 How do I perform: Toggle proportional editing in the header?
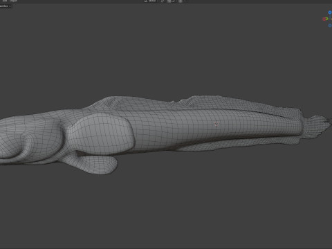pyautogui.click(x=181, y=1)
